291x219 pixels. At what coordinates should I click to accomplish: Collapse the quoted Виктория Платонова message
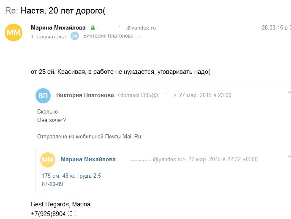point(289,92)
